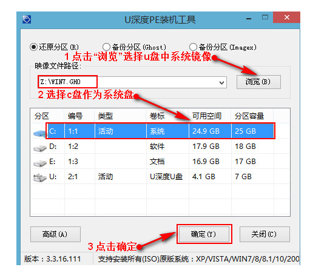Confirm with the 确定 (Y) button
327x270 pixels.
click(204, 234)
